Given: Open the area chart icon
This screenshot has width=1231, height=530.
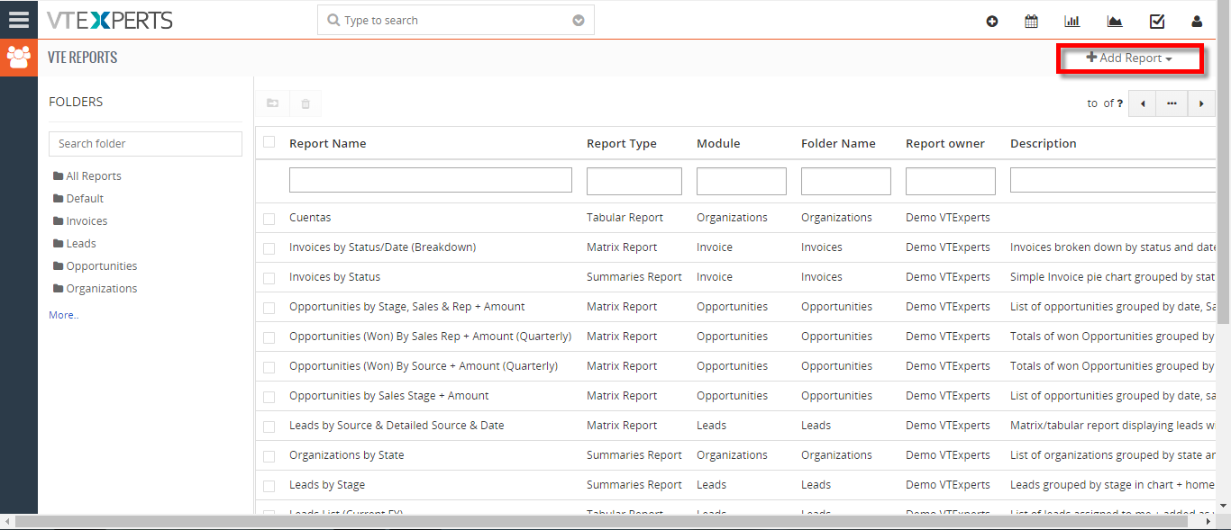Looking at the screenshot, I should tap(1115, 22).
